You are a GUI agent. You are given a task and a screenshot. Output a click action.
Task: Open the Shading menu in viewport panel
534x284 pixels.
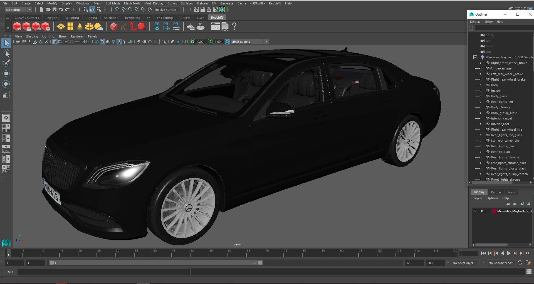pyautogui.click(x=32, y=36)
